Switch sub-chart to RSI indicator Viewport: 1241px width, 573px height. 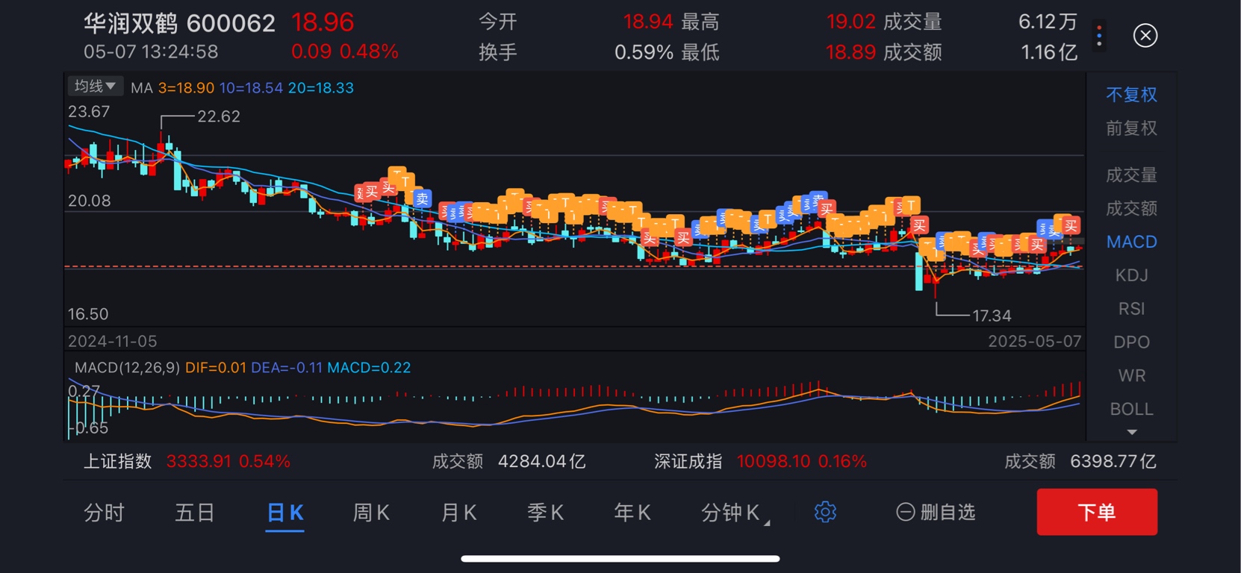click(1131, 309)
